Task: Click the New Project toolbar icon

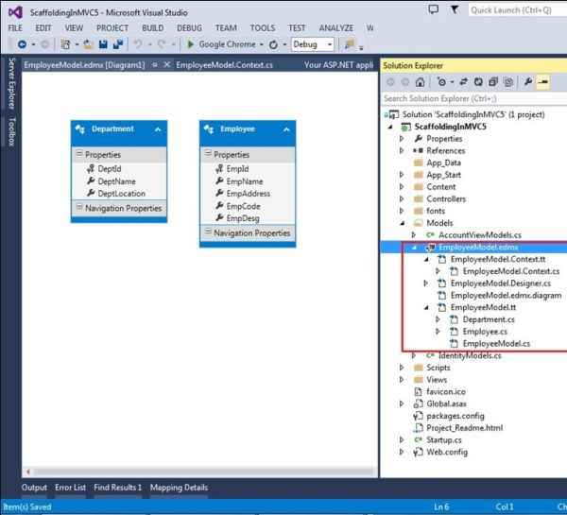Action: (65, 44)
